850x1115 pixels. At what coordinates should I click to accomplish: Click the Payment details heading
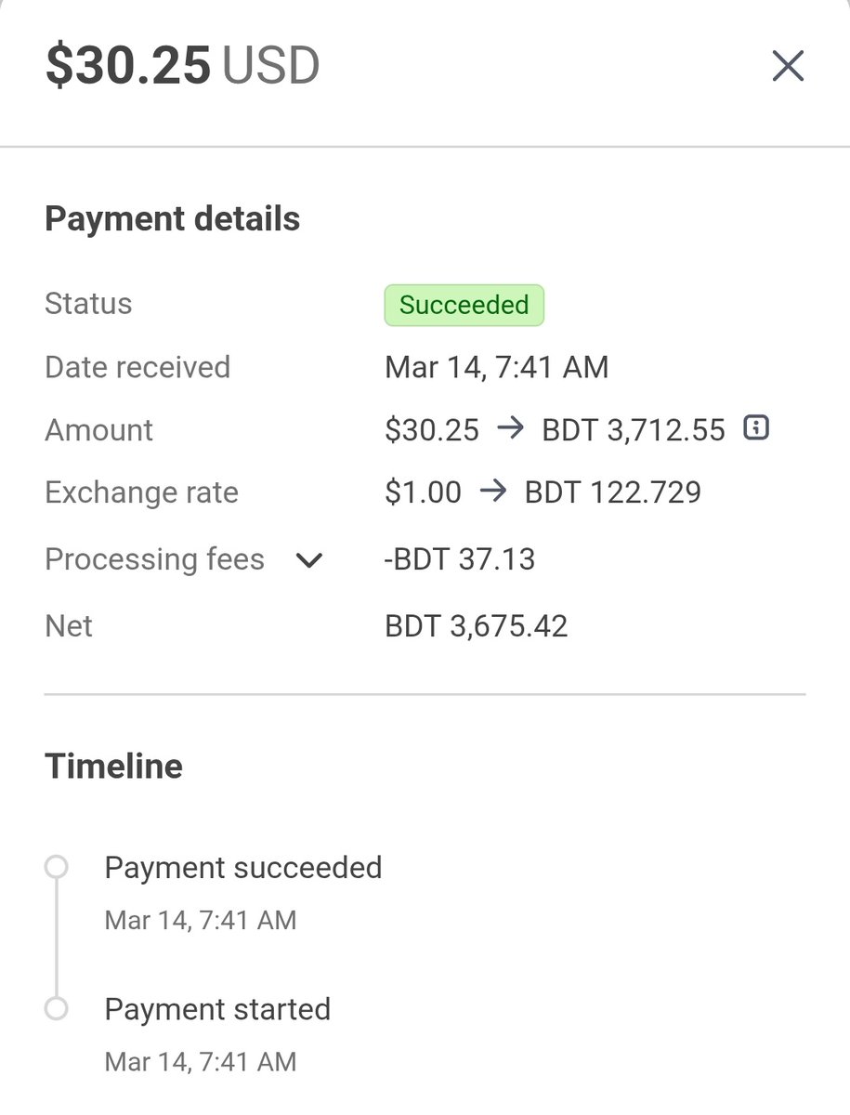(173, 219)
